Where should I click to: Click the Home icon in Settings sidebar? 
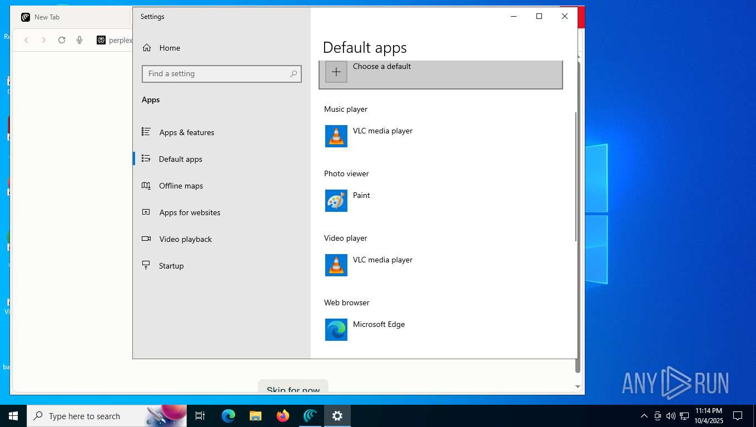[147, 48]
